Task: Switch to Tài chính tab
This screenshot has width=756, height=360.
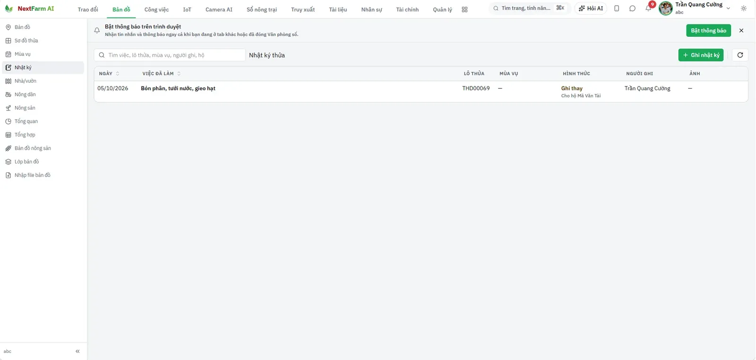Action: [407, 9]
